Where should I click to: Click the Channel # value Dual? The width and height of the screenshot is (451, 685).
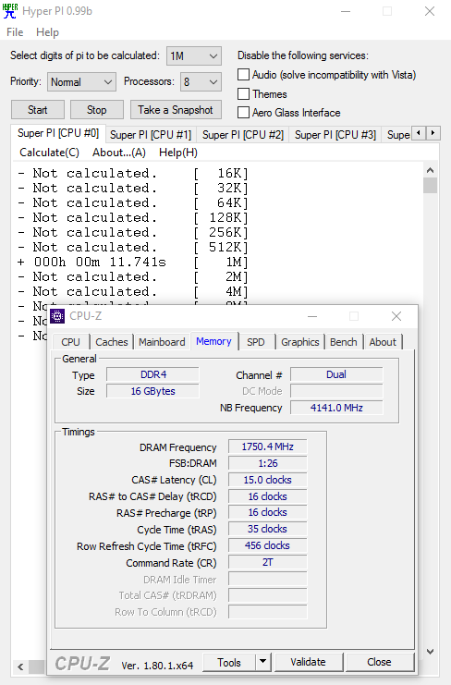(336, 374)
